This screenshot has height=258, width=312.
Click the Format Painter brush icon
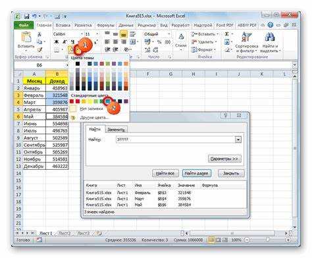39,50
